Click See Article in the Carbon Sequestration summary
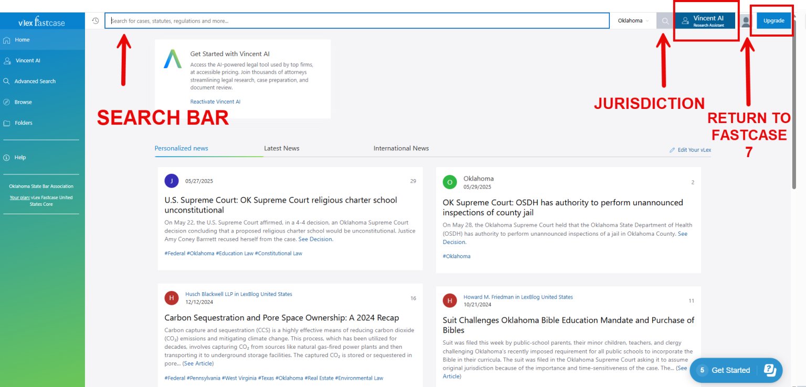This screenshot has height=387, width=806. point(198,363)
